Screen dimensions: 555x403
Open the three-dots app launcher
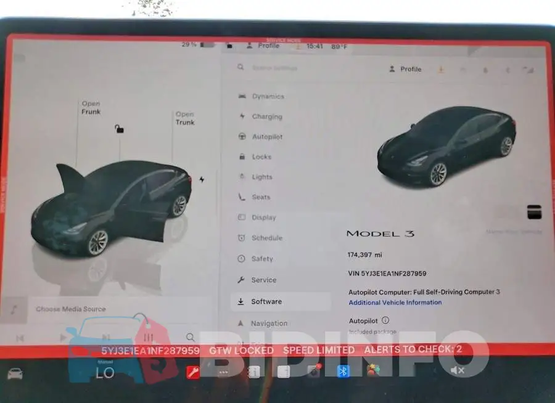(223, 372)
